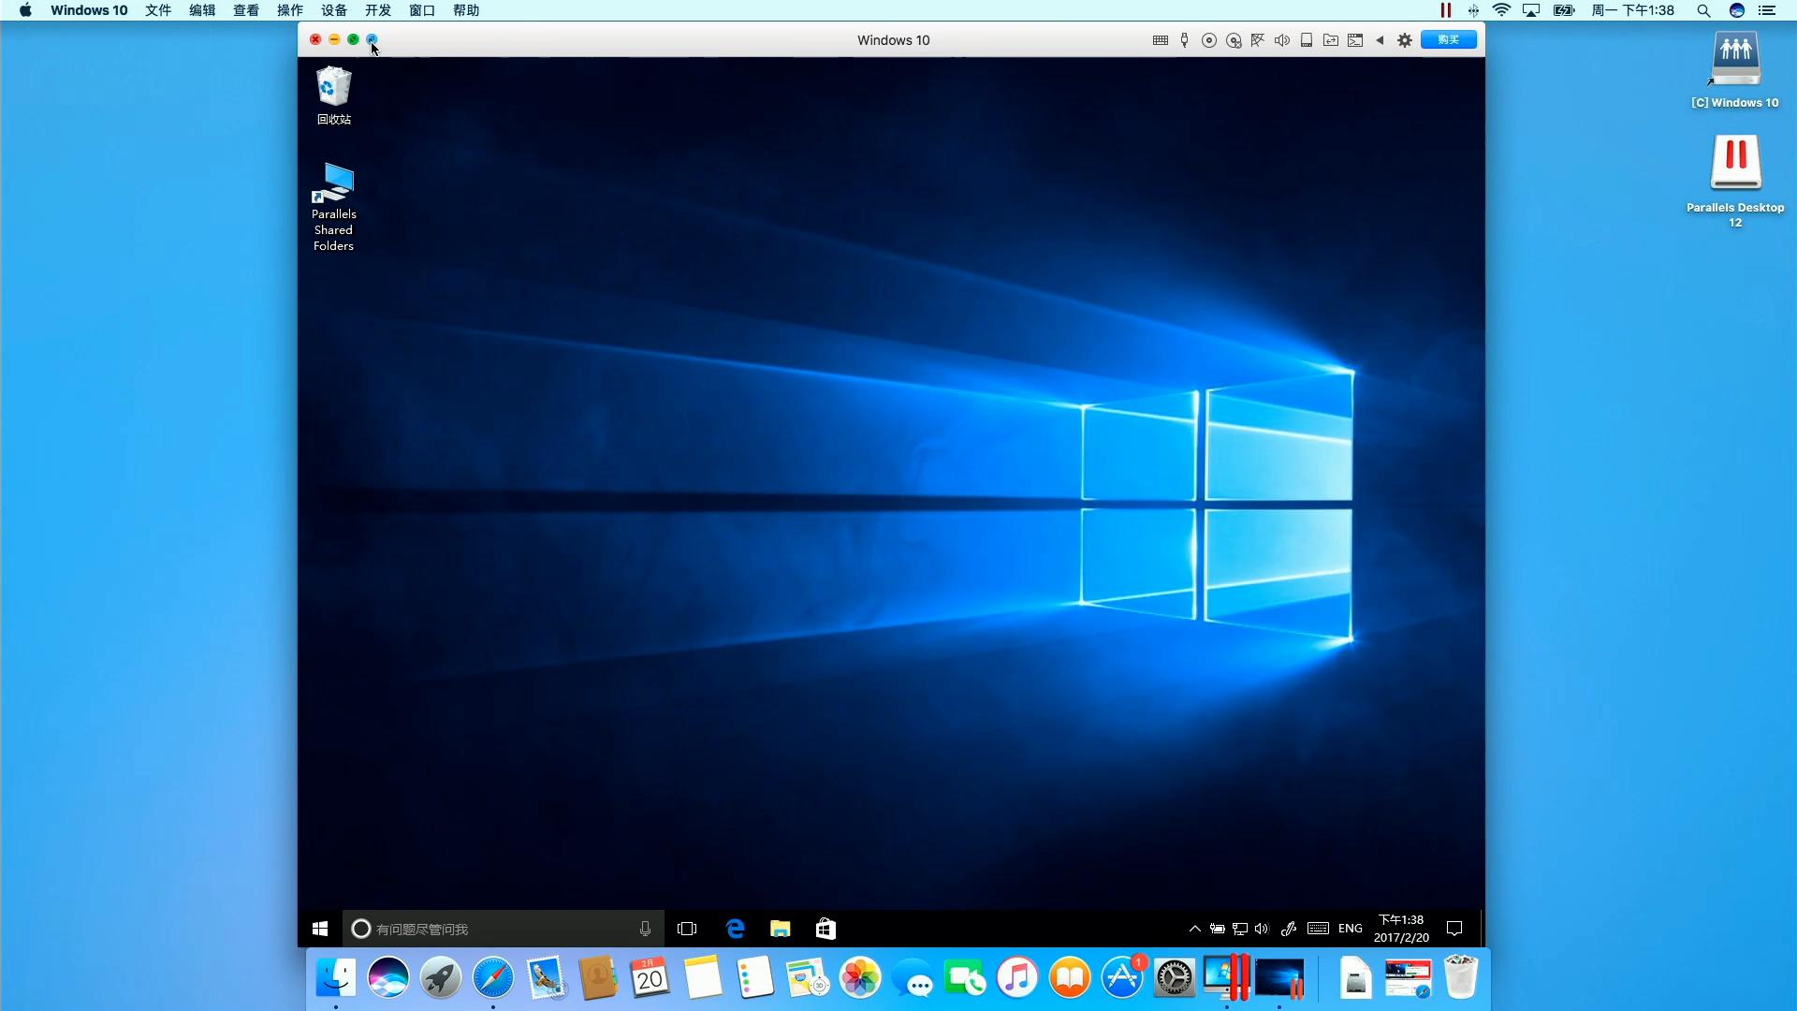Toggle Windows volume speaker in system tray

pyautogui.click(x=1262, y=928)
